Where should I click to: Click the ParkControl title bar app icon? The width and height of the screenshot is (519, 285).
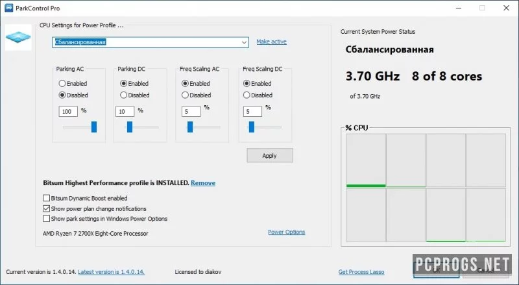point(9,8)
